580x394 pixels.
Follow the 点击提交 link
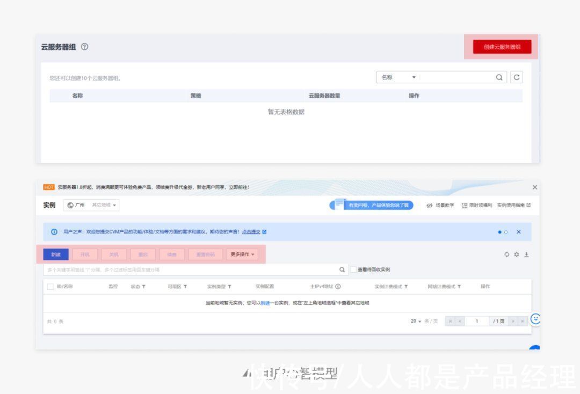[x=251, y=232]
